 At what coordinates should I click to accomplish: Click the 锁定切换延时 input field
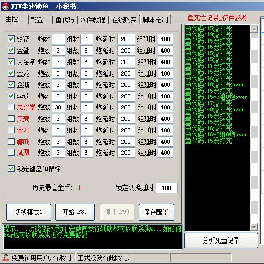point(166,188)
